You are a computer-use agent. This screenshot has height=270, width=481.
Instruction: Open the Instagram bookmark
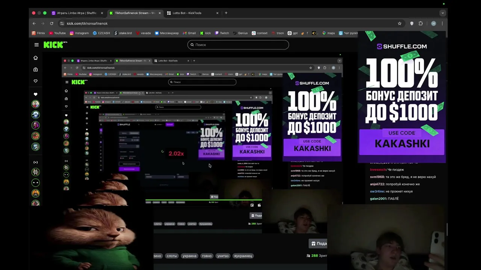79,33
